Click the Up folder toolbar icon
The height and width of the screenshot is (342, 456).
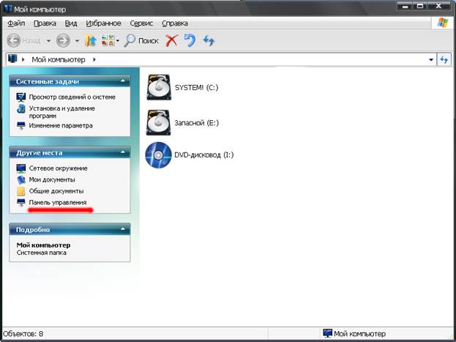[x=91, y=40]
